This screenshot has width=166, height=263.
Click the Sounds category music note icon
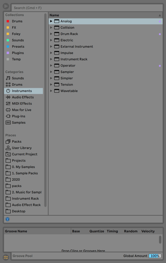point(8,78)
